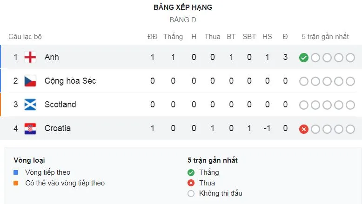Click the Câu lạc bộ column header
Image resolution: width=362 pixels, height=204 pixels.
pyautogui.click(x=25, y=37)
